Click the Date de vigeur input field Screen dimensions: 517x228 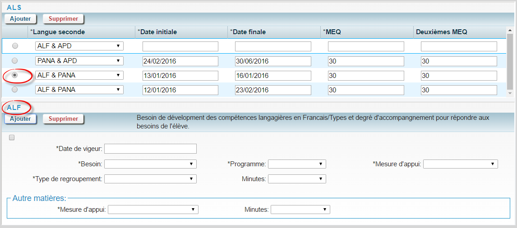150,149
